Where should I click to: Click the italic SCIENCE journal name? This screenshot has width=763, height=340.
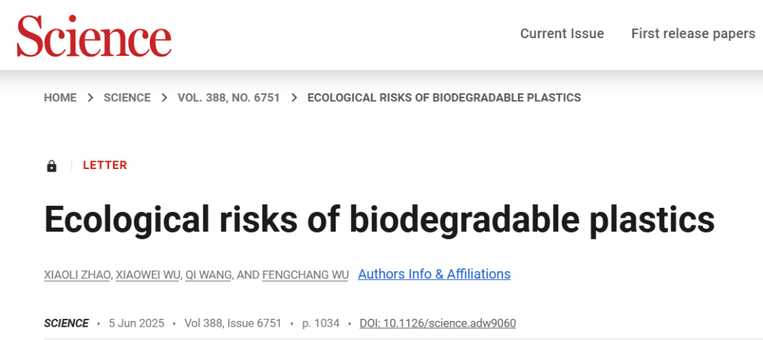pyautogui.click(x=66, y=324)
